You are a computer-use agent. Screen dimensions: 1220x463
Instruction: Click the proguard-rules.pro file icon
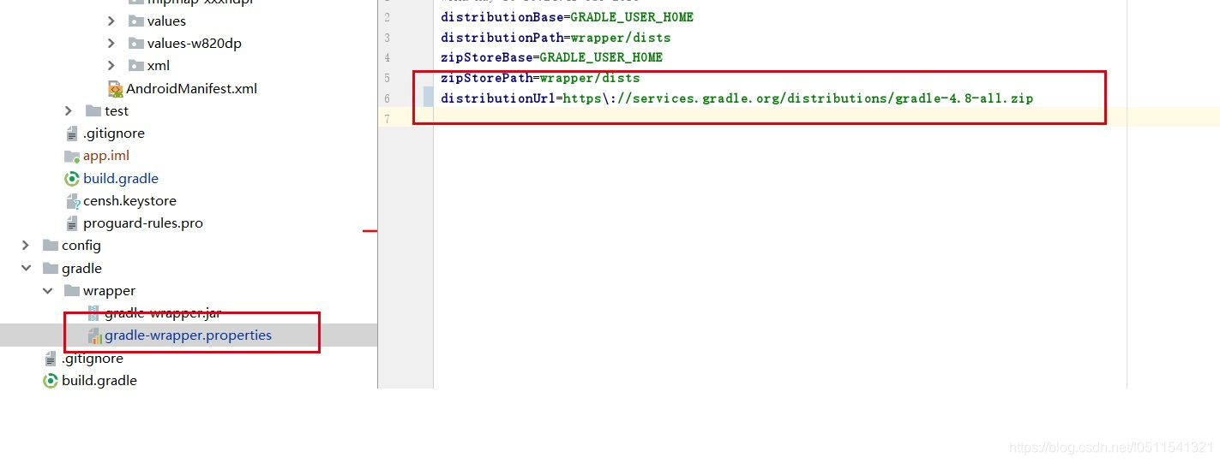tap(72, 223)
